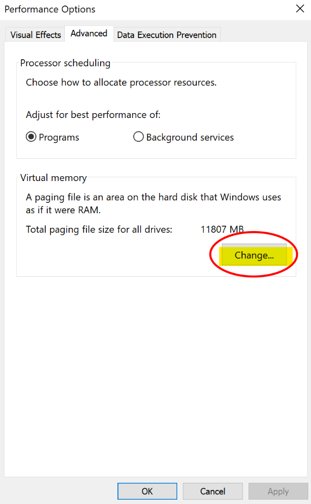Click the paging file description paragraph
The width and height of the screenshot is (311, 504).
153,203
